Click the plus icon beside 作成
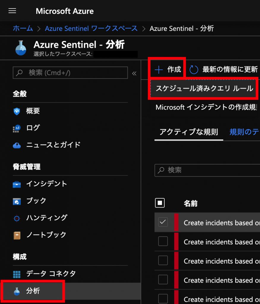 pyautogui.click(x=159, y=69)
